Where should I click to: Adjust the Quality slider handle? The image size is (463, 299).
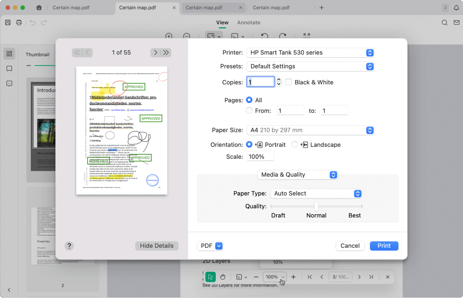316,206
